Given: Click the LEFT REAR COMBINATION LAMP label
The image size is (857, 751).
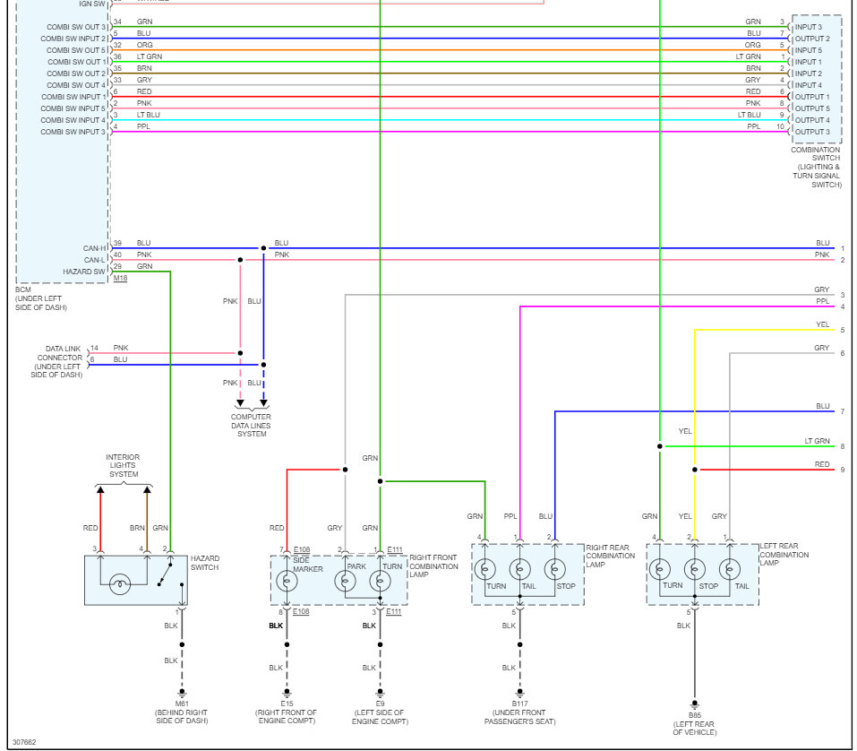Looking at the screenshot, I should pyautogui.click(x=784, y=554).
